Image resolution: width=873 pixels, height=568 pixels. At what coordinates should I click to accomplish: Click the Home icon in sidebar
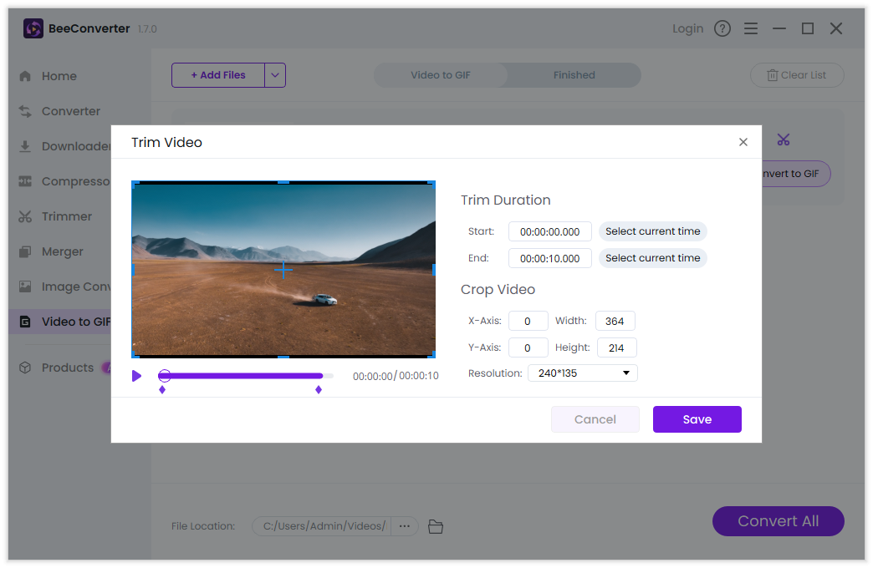(25, 76)
